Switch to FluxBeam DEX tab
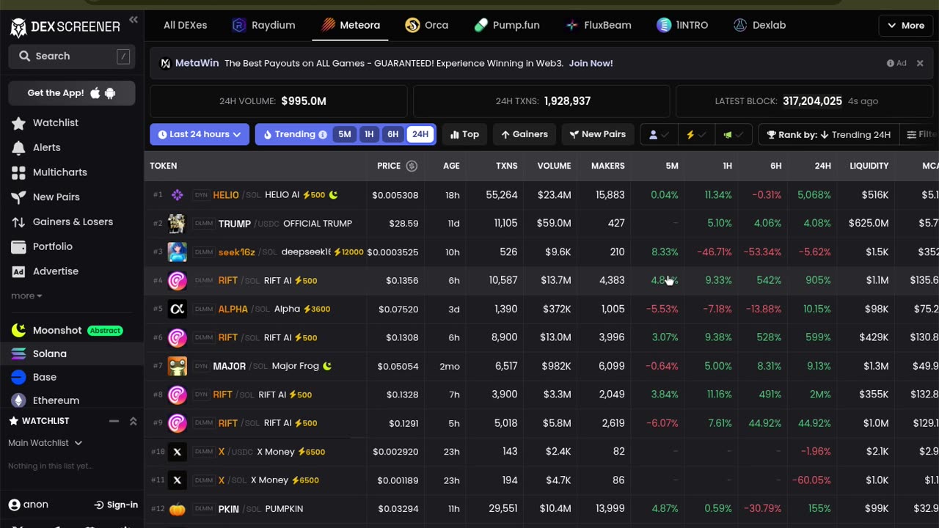 click(x=599, y=25)
